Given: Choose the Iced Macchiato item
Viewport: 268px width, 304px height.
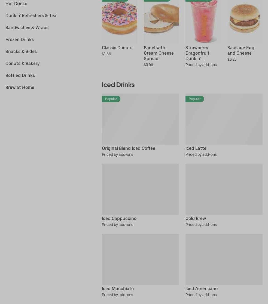Looking at the screenshot, I should click(141, 266).
